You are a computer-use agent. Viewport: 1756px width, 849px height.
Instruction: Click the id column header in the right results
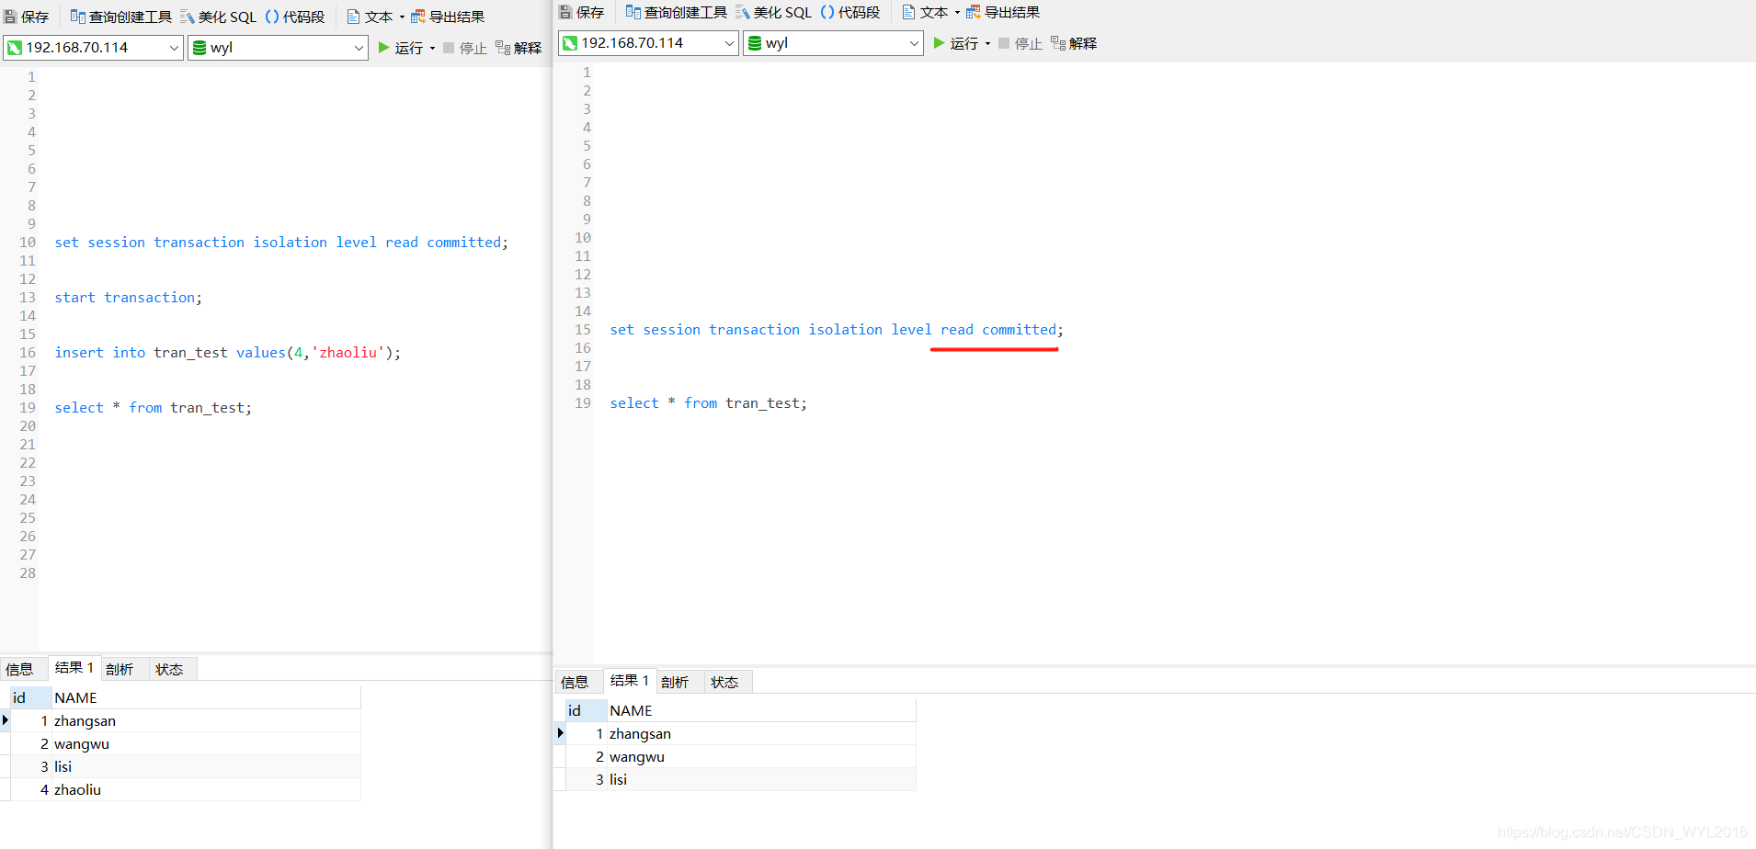(586, 711)
